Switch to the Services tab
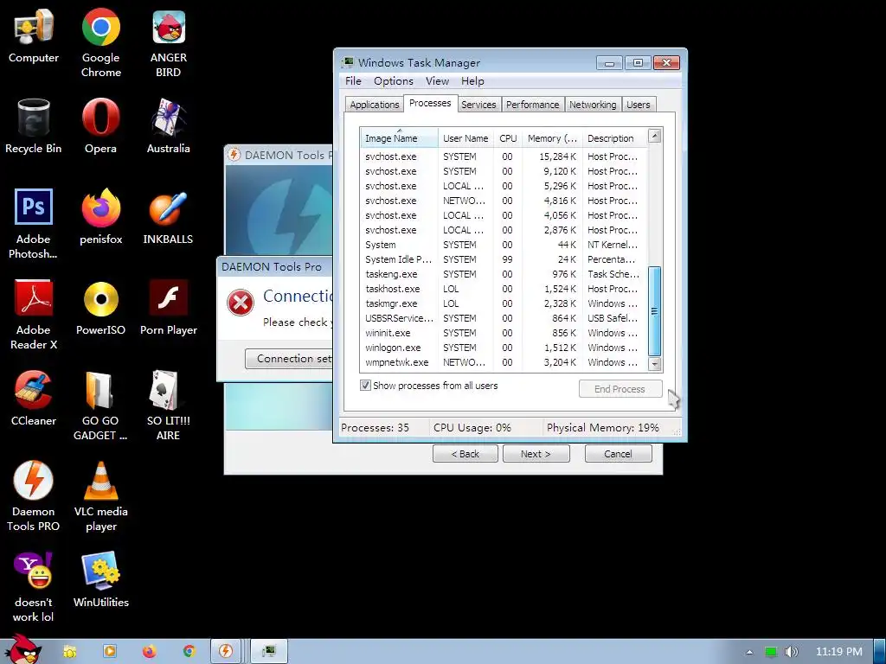This screenshot has height=664, width=886. click(478, 105)
